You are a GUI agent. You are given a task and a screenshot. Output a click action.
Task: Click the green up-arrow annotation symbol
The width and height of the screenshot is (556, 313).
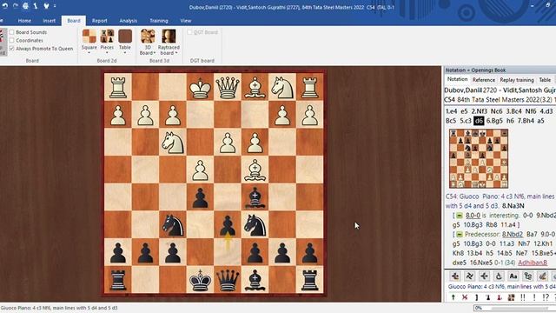tap(453, 297)
